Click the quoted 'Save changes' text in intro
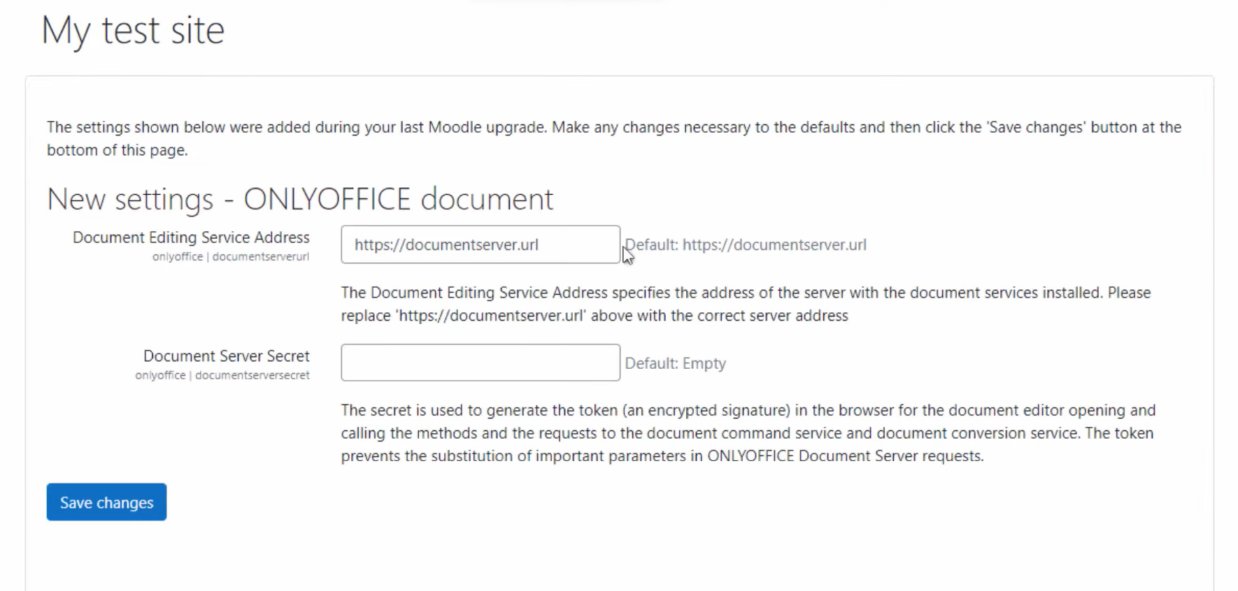This screenshot has height=591, width=1238. (1036, 128)
